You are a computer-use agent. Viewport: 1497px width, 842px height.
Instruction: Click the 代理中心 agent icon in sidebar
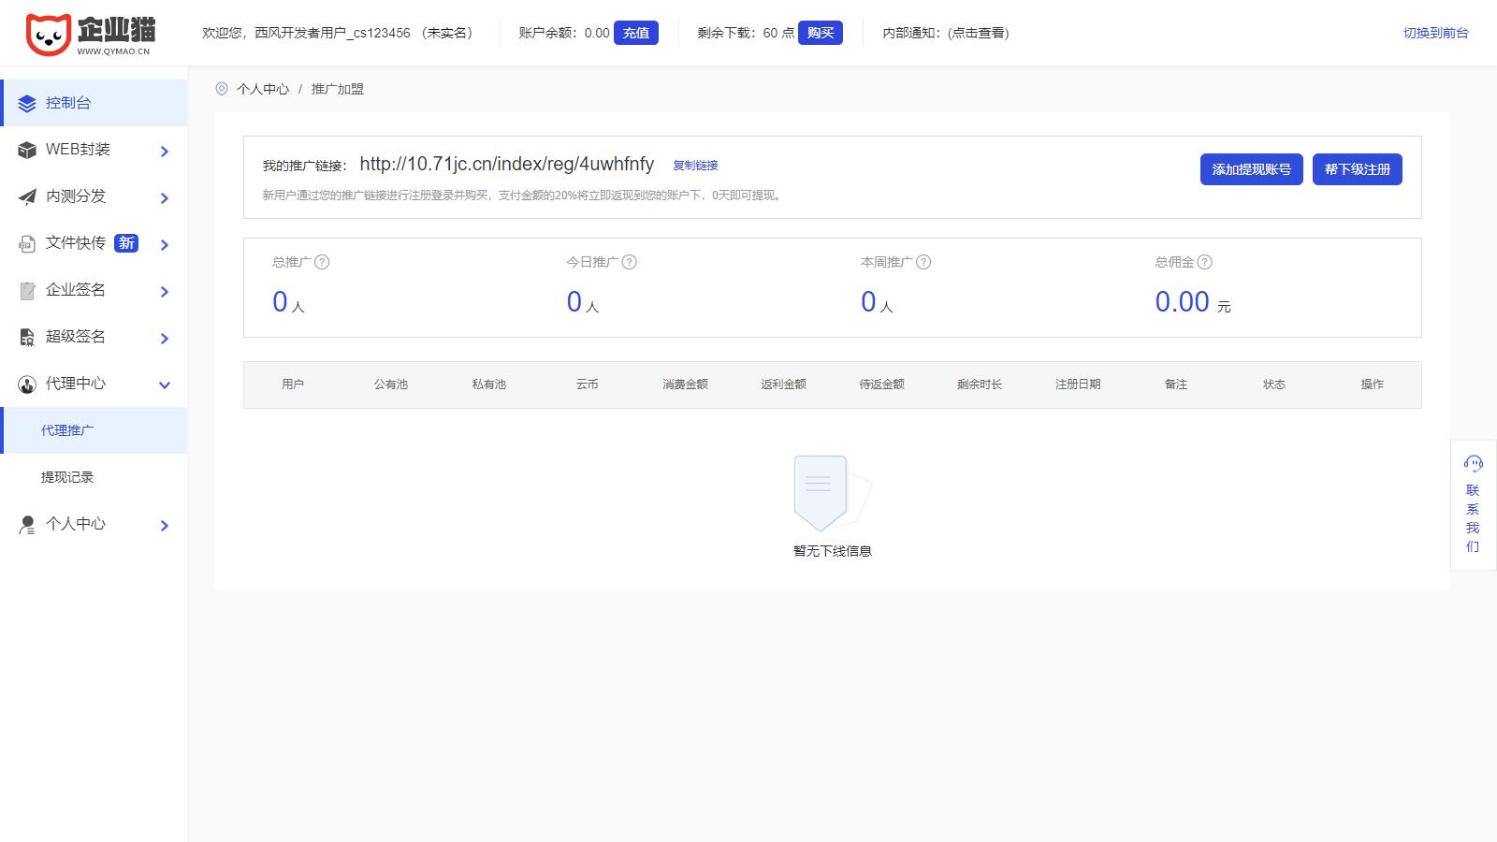coord(27,384)
